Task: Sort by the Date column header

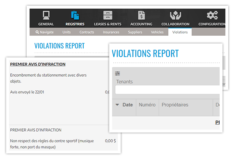Action: coord(128,105)
